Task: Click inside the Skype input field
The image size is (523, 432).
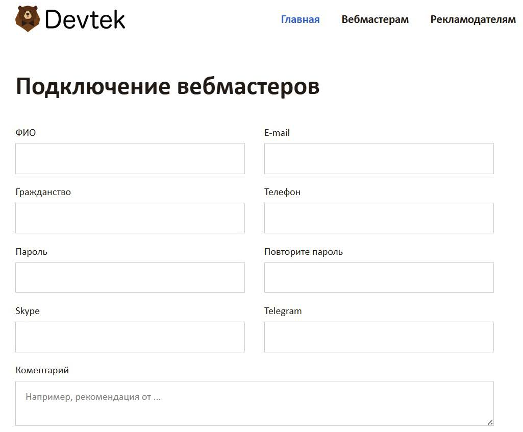Action: click(x=130, y=337)
